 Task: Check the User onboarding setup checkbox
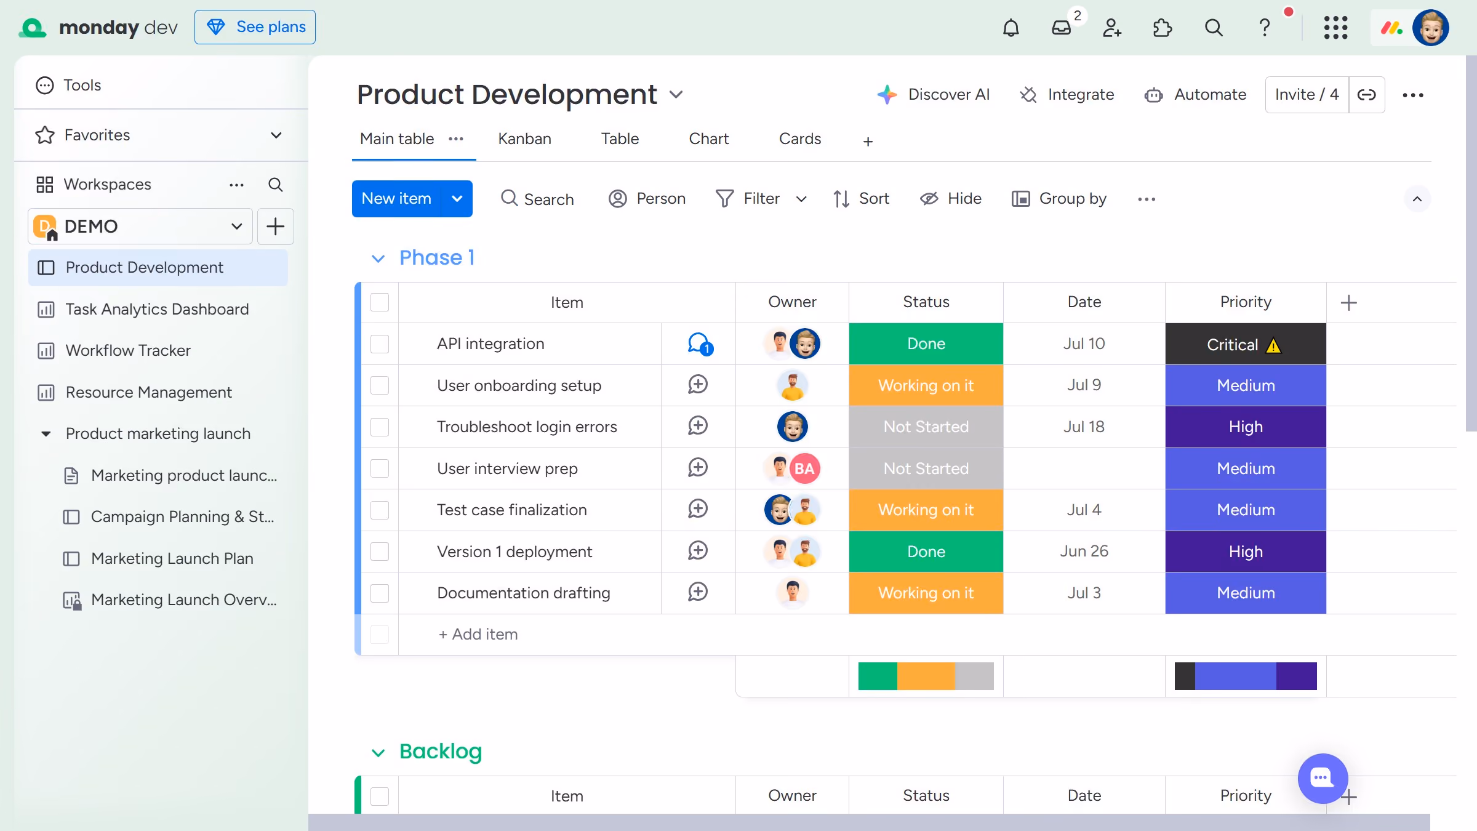380,385
